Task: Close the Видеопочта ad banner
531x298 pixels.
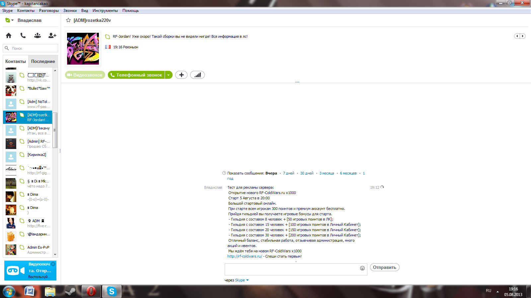Action: pos(53,264)
